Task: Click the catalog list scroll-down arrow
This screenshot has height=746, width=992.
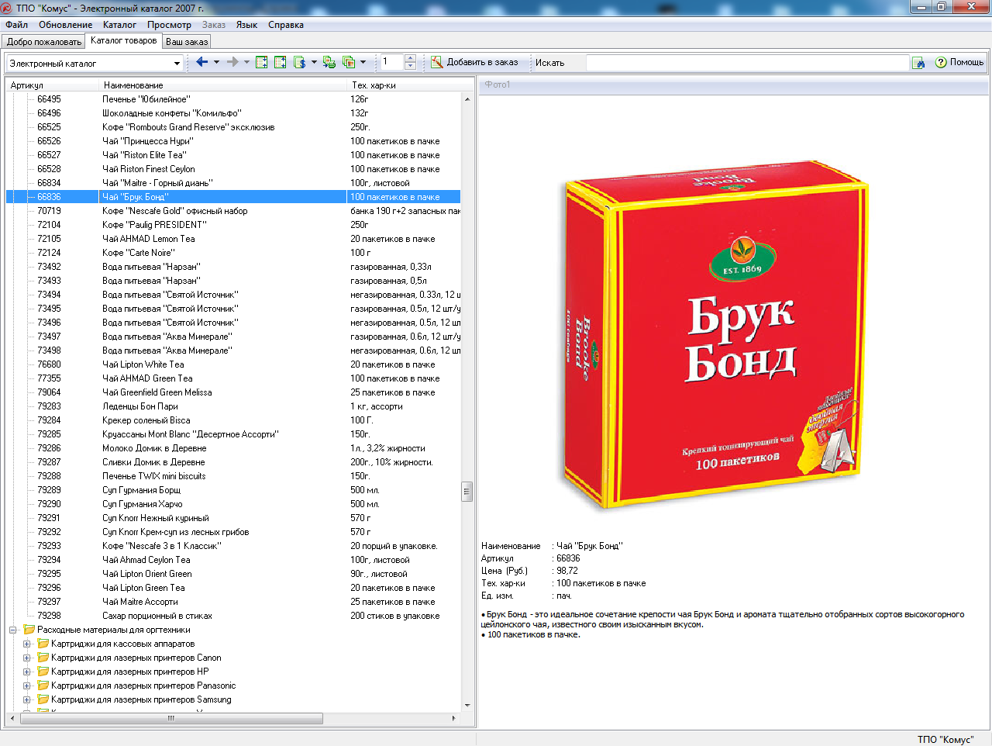Action: pyautogui.click(x=467, y=706)
